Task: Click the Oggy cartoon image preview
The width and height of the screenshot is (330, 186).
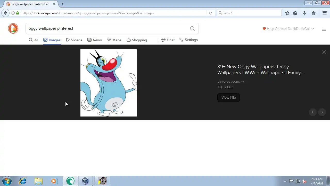Action: 109,83
